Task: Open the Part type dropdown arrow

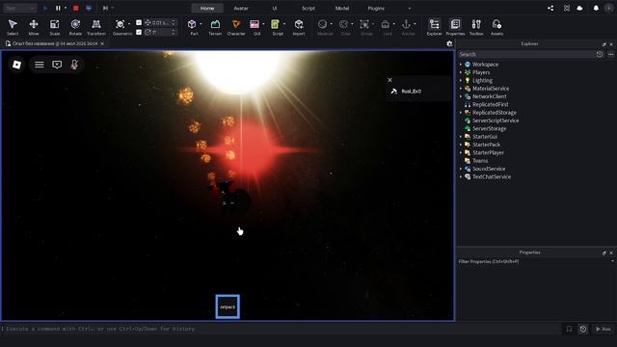Action: point(201,24)
